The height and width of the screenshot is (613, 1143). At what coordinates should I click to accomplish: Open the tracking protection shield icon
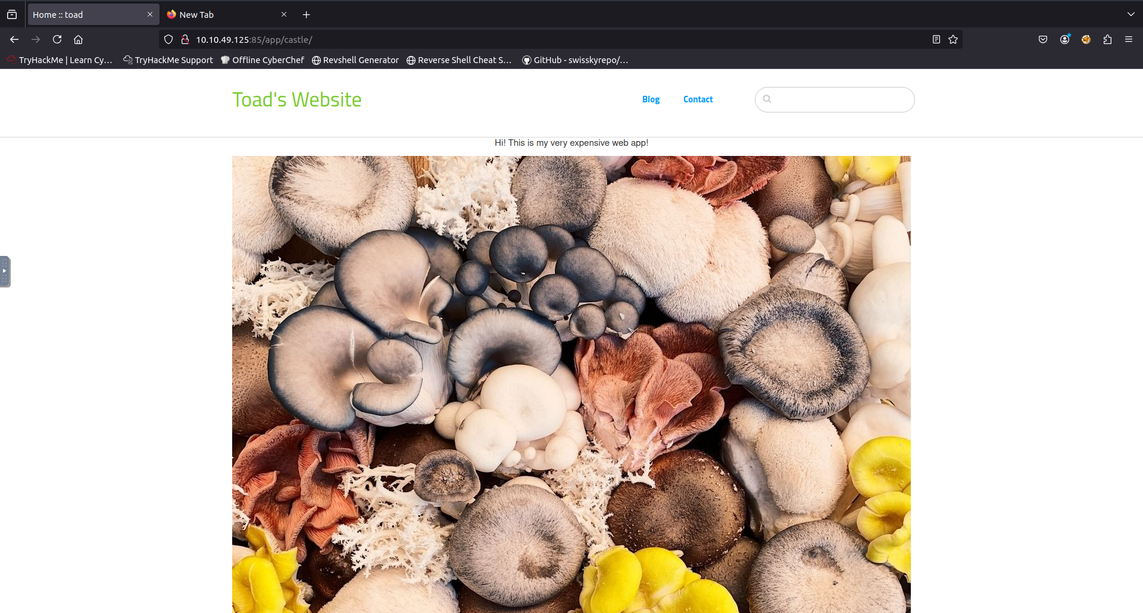click(x=168, y=39)
